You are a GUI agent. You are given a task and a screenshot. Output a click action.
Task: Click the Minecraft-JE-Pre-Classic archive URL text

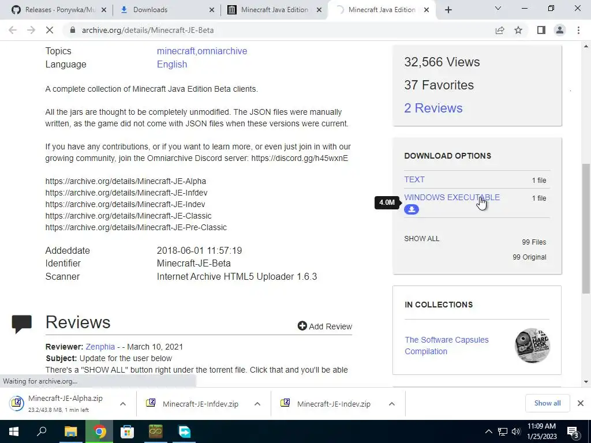(136, 227)
